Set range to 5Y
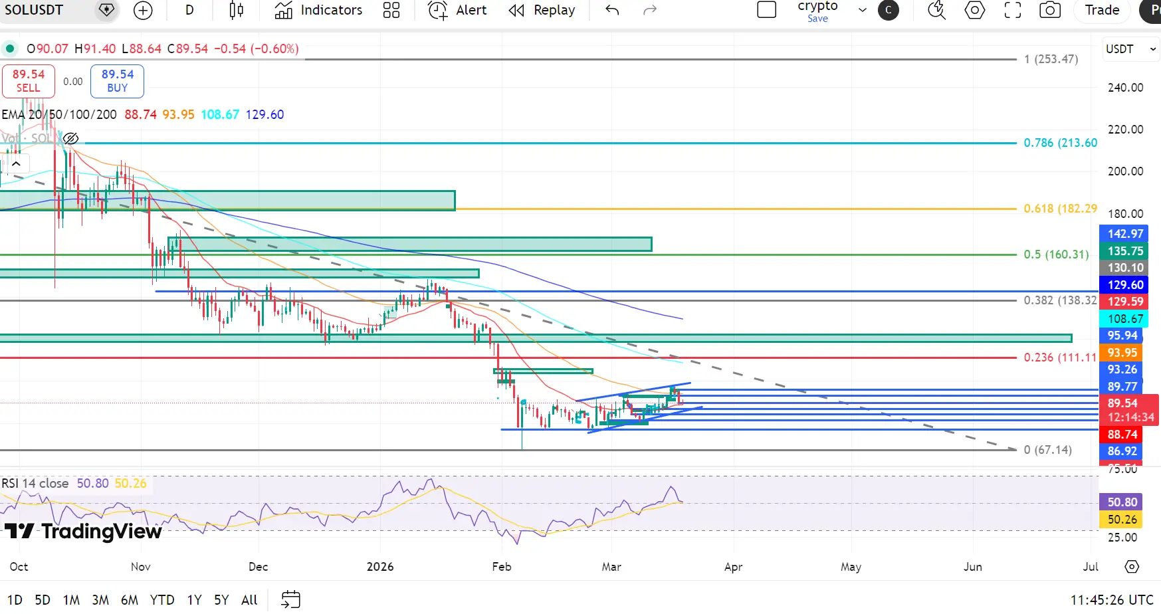This screenshot has height=614, width=1161. (221, 600)
